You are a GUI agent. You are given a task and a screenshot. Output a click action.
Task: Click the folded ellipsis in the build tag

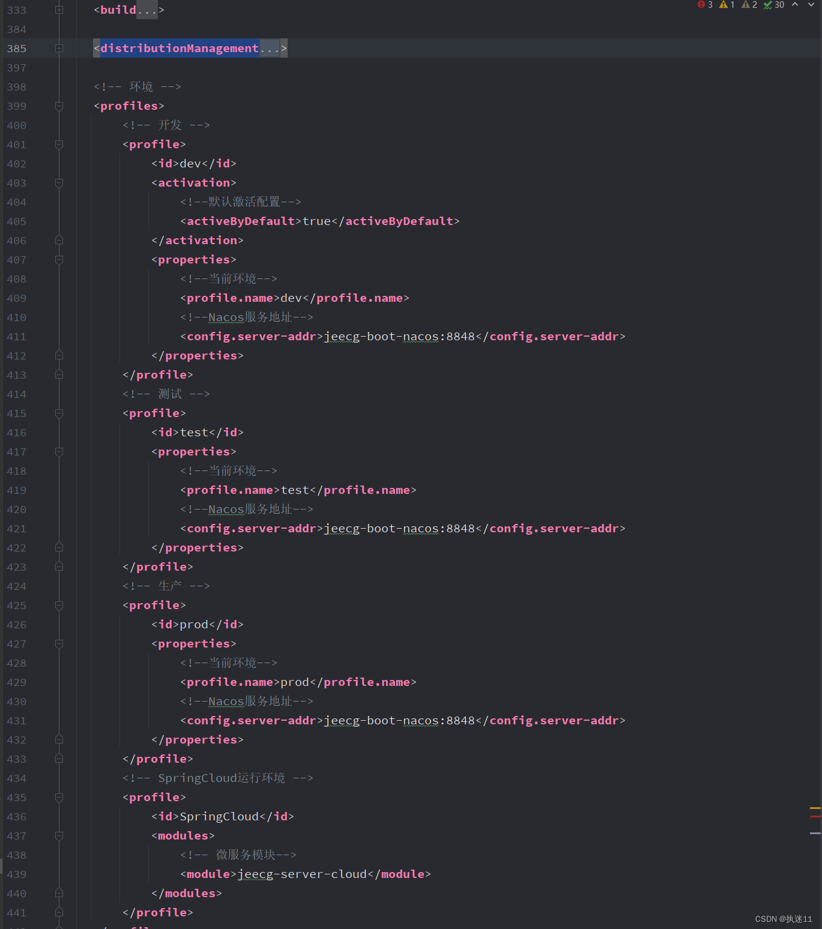click(147, 10)
